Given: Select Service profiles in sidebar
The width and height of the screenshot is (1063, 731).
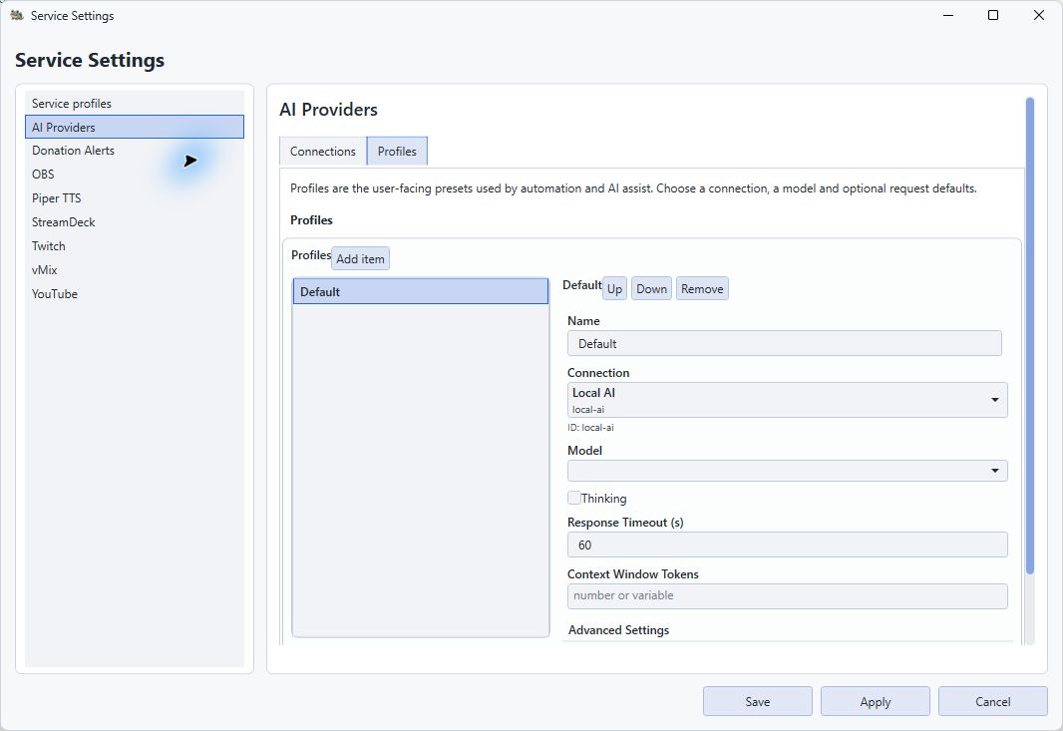Looking at the screenshot, I should point(135,103).
